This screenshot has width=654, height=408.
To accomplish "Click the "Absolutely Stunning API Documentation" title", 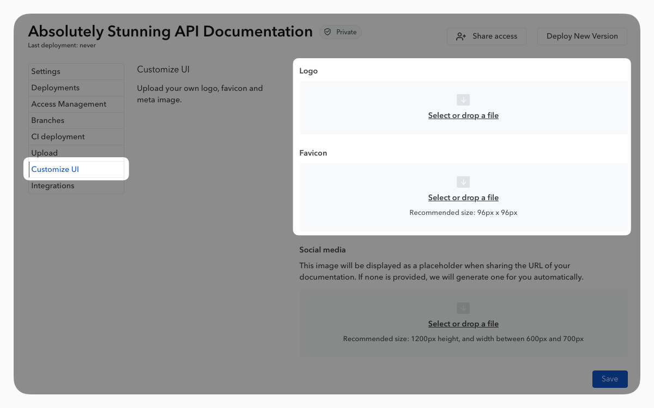I will 170,32.
